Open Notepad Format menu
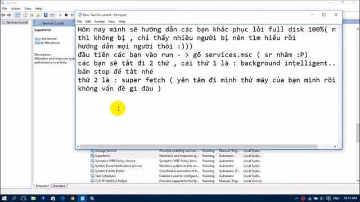Screen dimensions: 360x202 point(100,21)
